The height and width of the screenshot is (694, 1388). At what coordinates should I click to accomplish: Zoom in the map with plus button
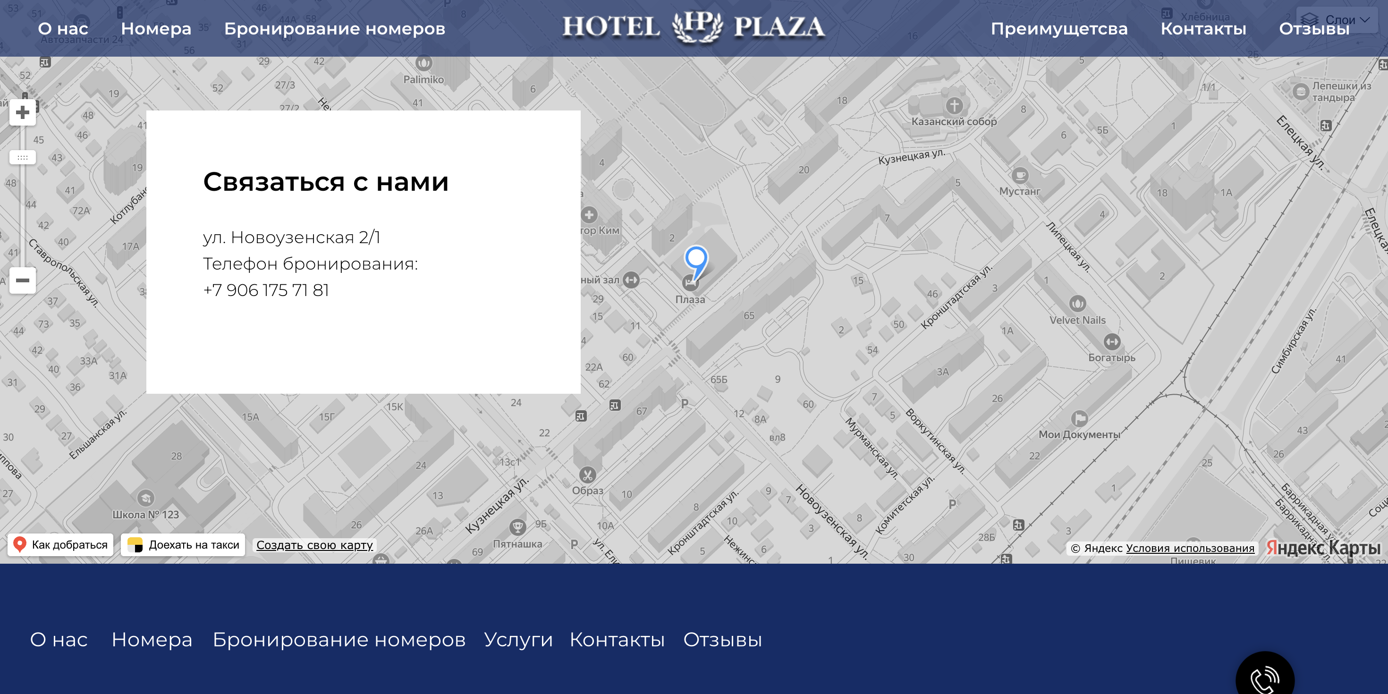click(x=23, y=113)
